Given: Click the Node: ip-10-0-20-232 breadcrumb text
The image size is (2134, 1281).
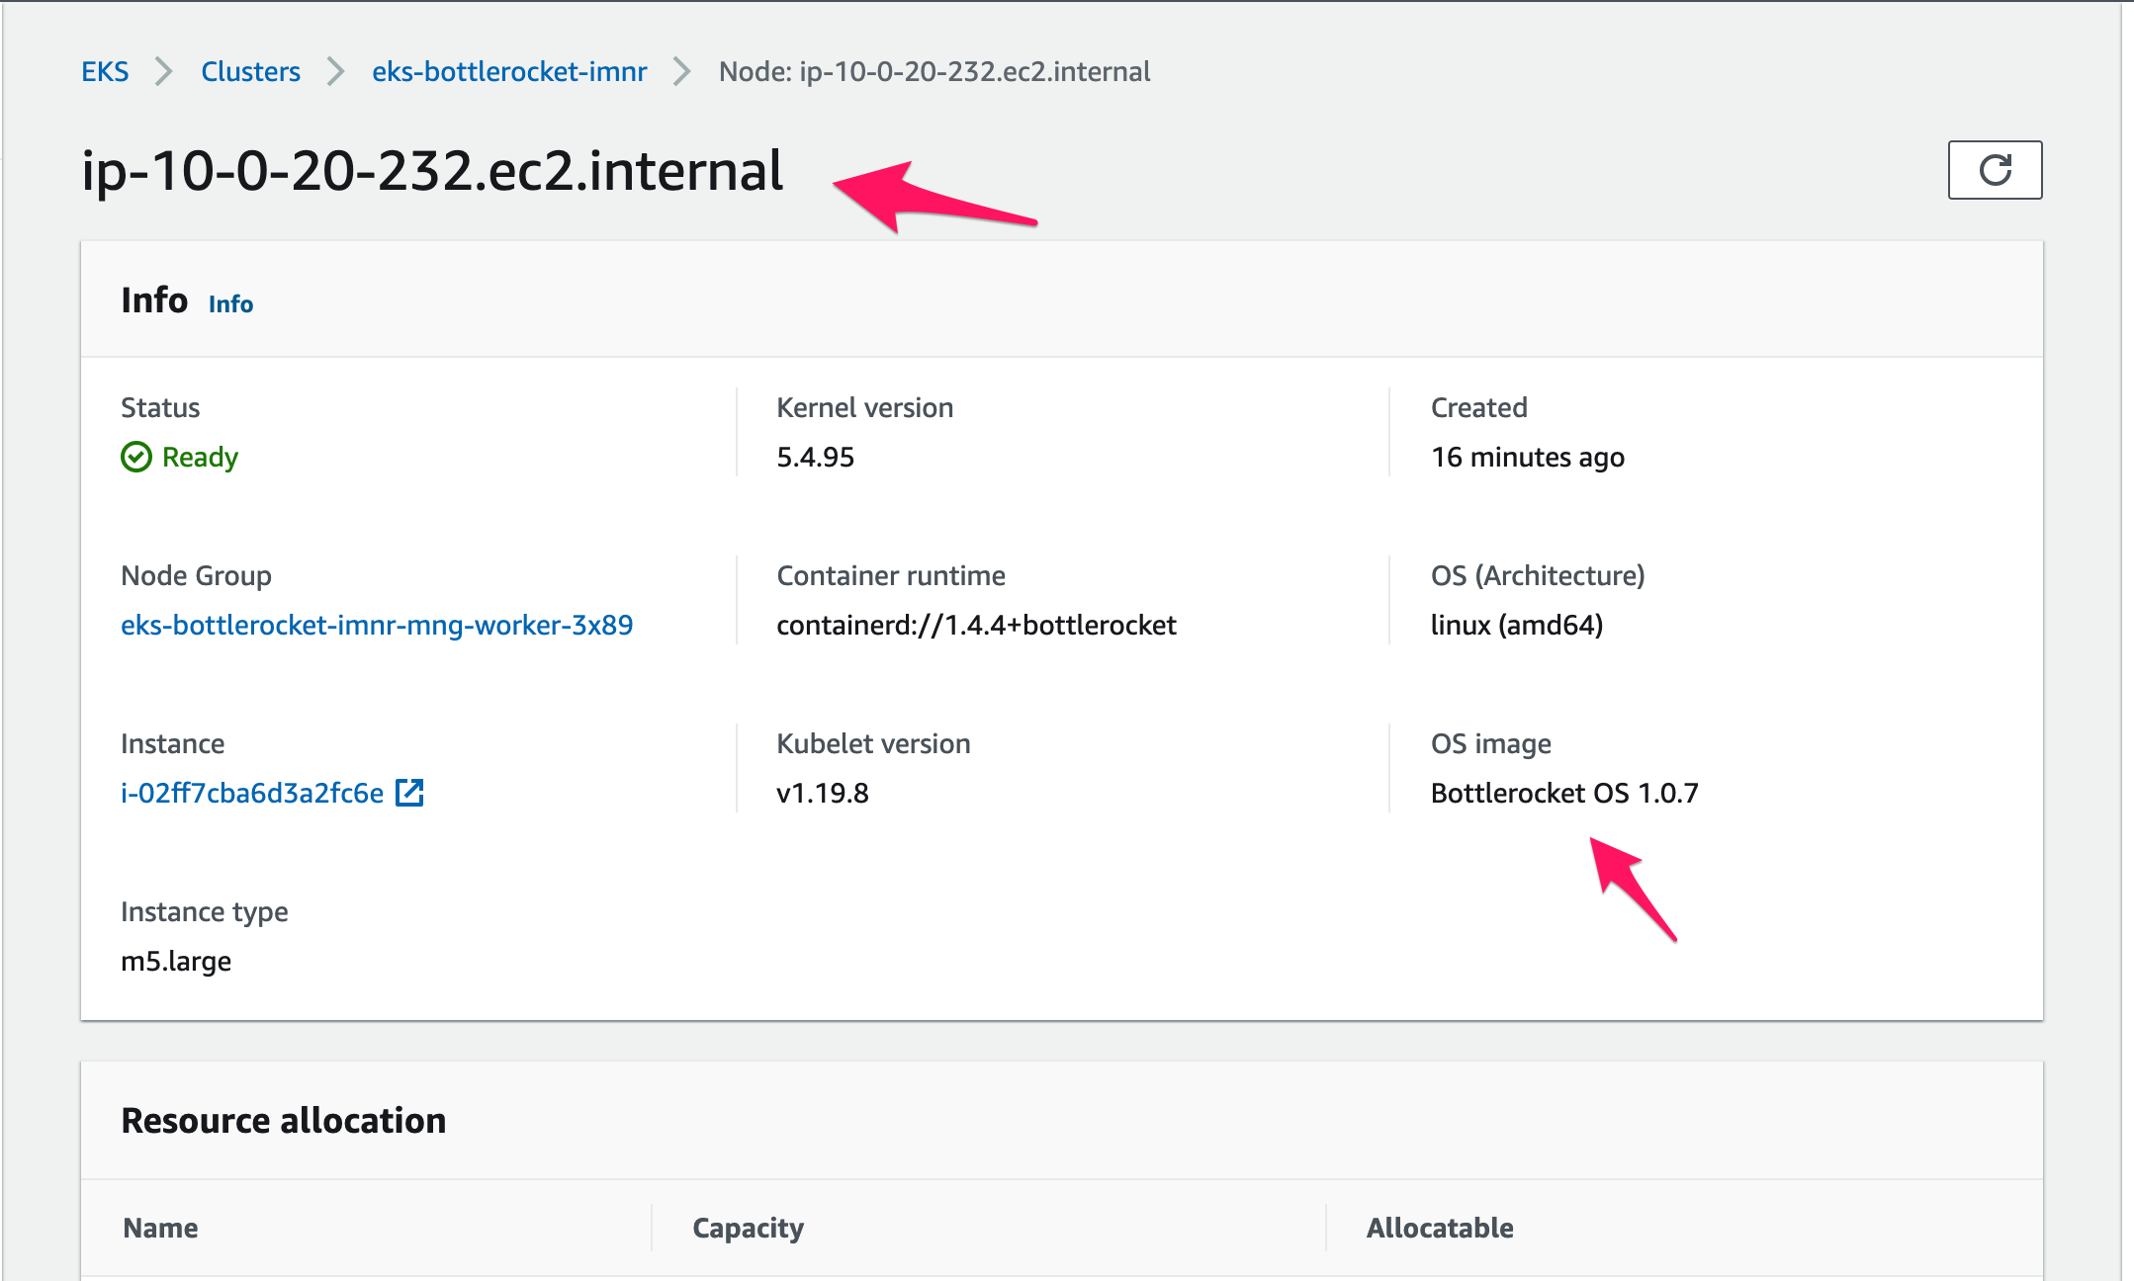Looking at the screenshot, I should point(934,71).
